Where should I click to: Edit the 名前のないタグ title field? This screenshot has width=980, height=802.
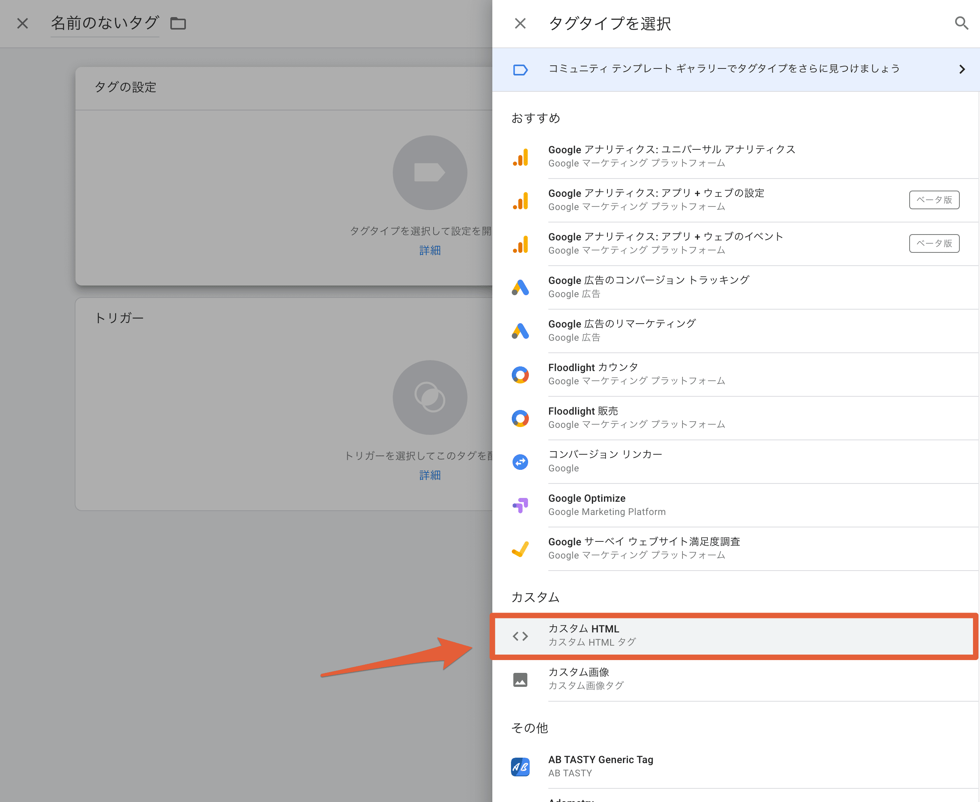point(105,23)
